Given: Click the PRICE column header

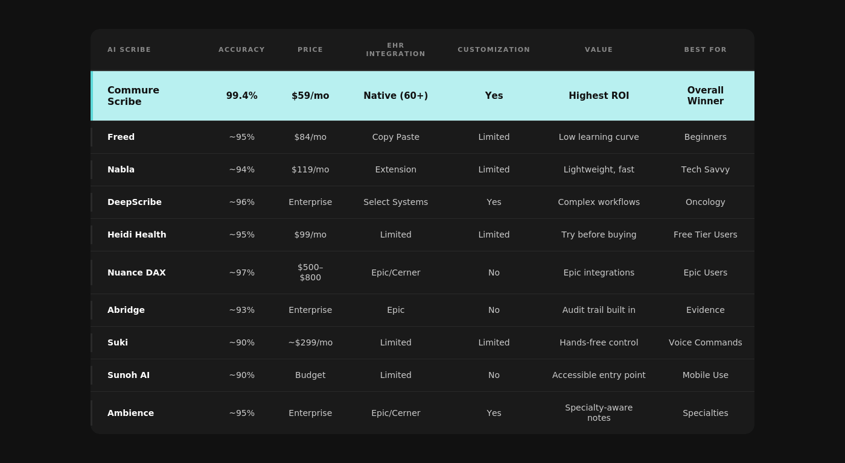Looking at the screenshot, I should click(310, 49).
